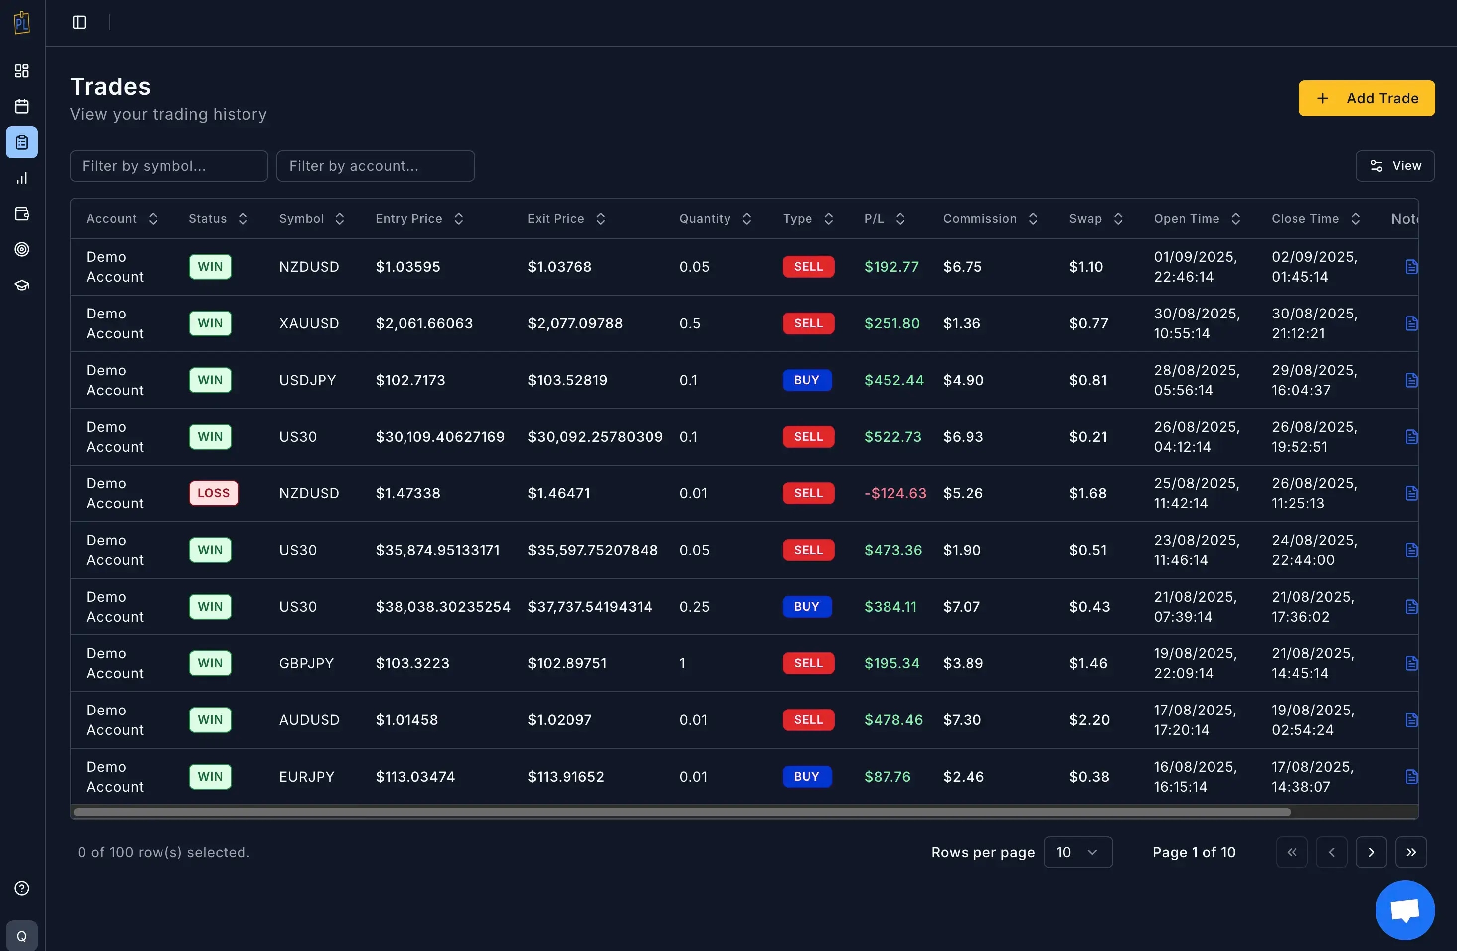Toggle sorting on the Status column

pyautogui.click(x=243, y=219)
